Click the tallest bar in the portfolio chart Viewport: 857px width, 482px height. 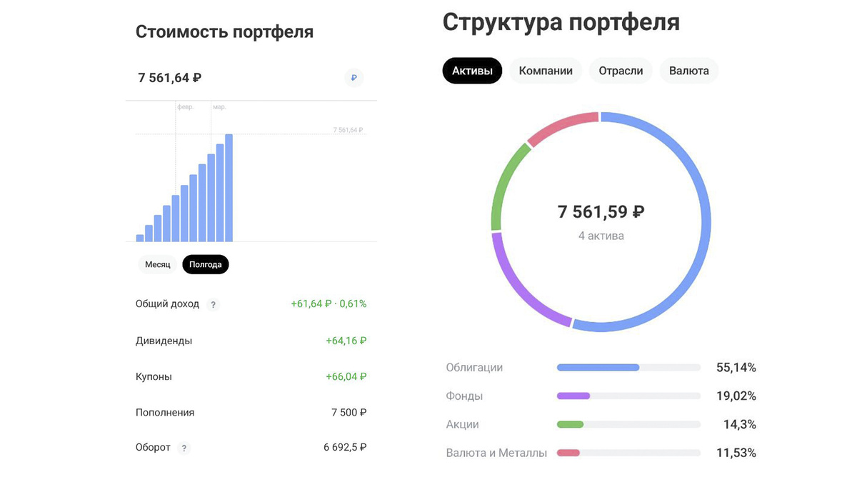(x=229, y=186)
